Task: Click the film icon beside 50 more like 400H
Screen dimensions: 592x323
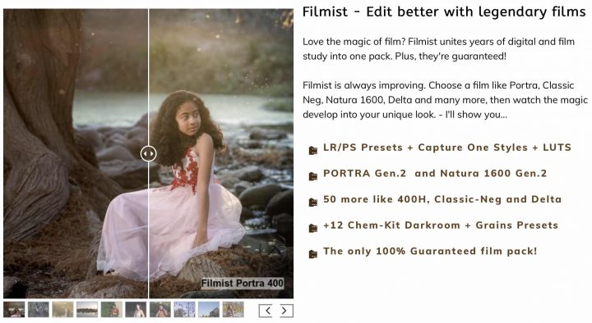Action: [313, 202]
